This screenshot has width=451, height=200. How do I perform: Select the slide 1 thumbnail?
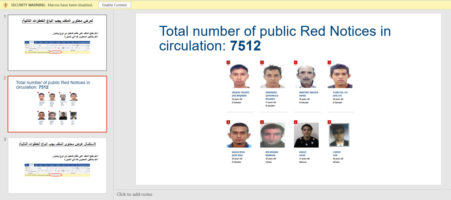click(57, 43)
